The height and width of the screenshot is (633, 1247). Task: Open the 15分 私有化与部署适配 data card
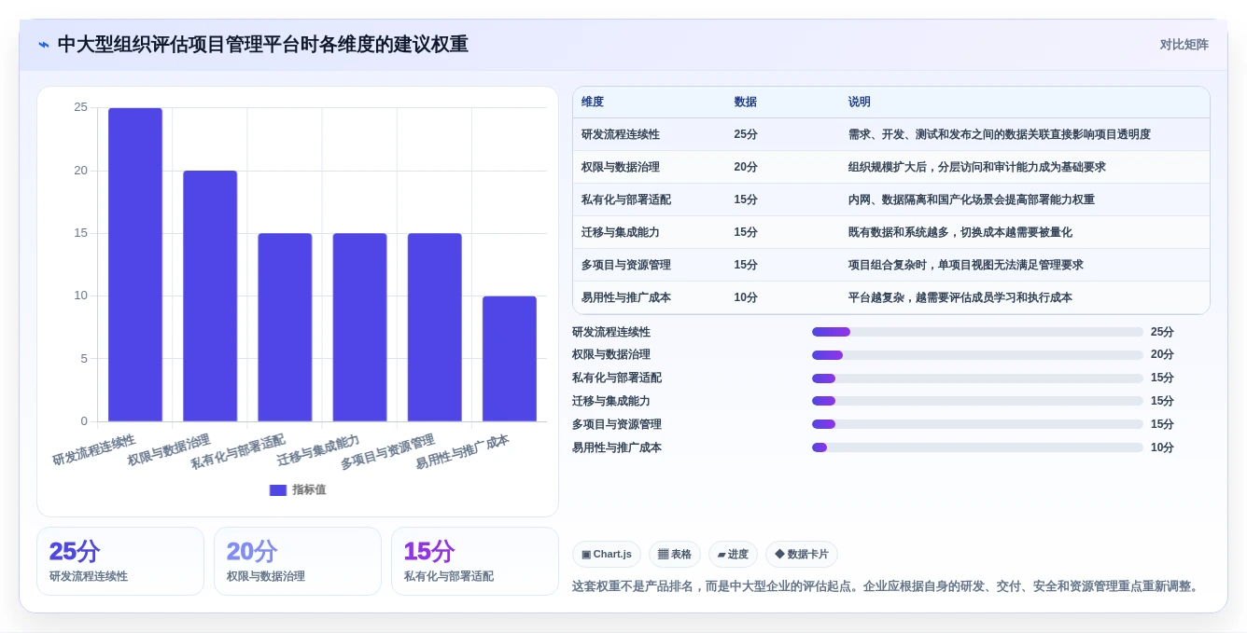[x=475, y=561]
